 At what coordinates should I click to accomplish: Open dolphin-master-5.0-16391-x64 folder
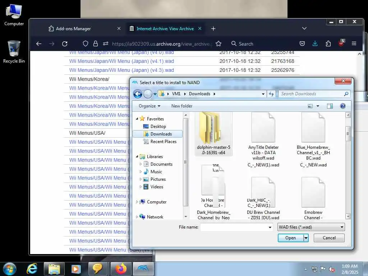pos(213,133)
